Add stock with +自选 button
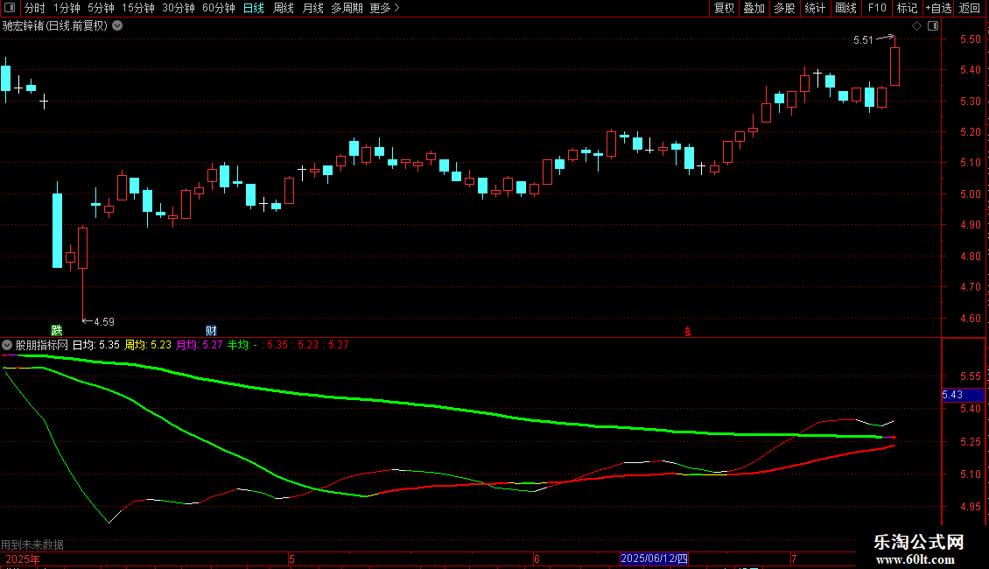This screenshot has height=569, width=989. pos(938,8)
